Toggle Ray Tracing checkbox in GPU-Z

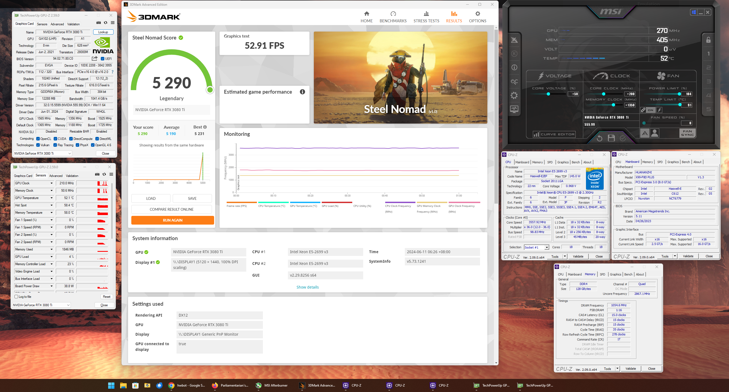(x=55, y=145)
